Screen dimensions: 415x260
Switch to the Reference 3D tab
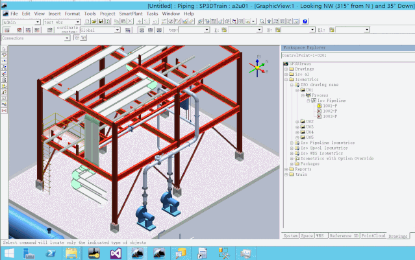[344, 235]
